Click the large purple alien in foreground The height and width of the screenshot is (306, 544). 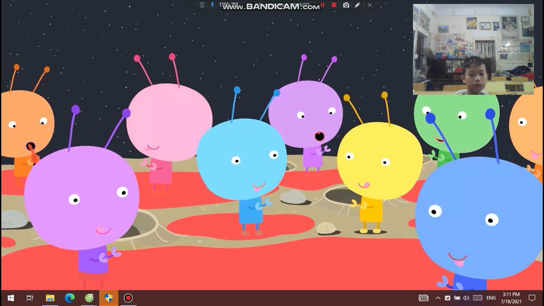(x=82, y=198)
